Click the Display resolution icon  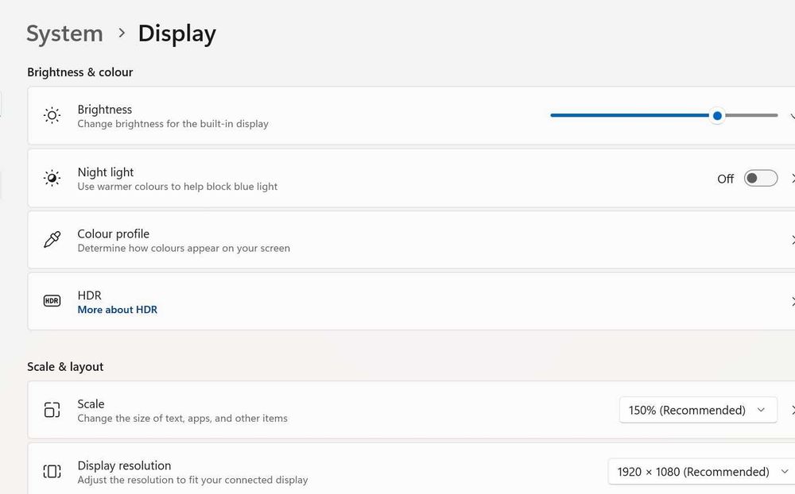[x=52, y=472]
